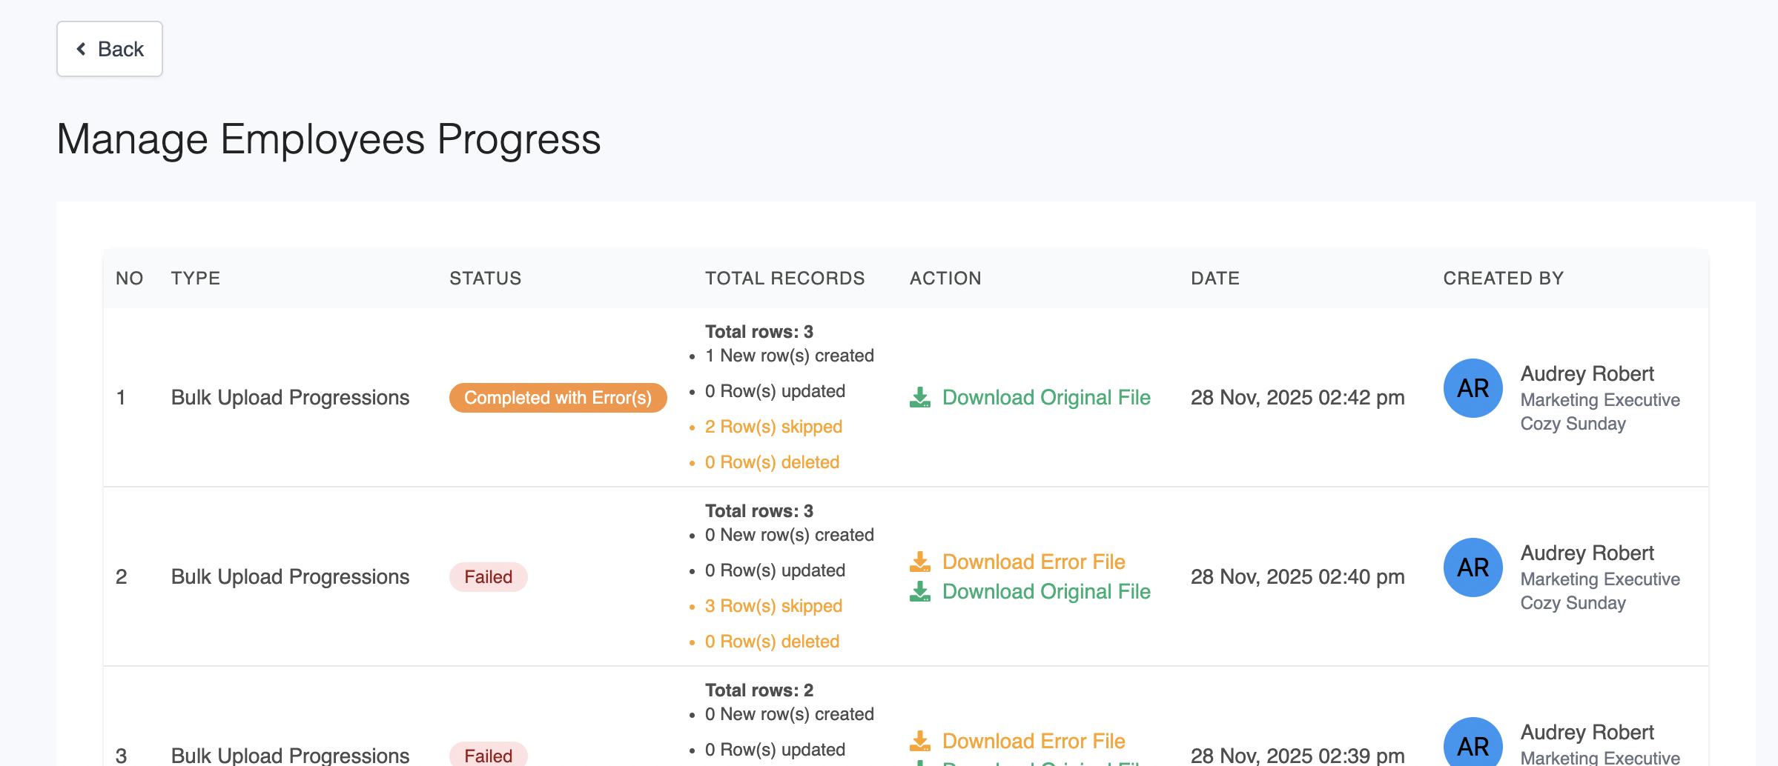Click Audrey Robert name in row 1
The width and height of the screenshot is (1778, 766).
(1587, 374)
